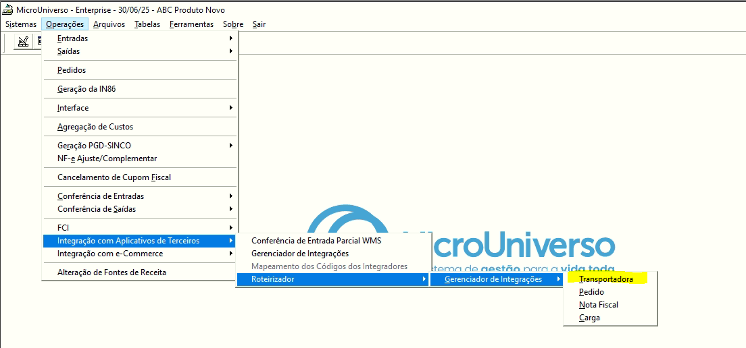Choose NF-e Ajuste/Complementar
The image size is (746, 348).
click(140, 158)
